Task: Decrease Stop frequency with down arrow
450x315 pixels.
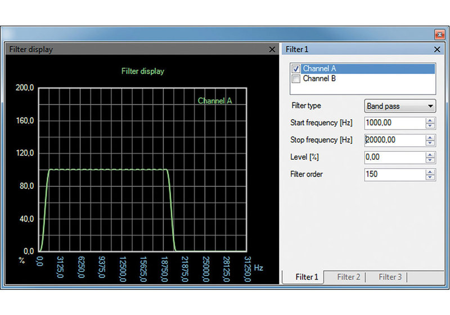Action: 430,143
